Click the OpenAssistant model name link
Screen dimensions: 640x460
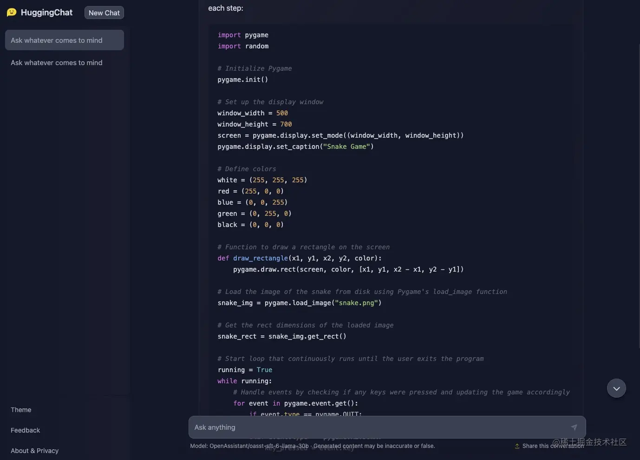[259, 446]
